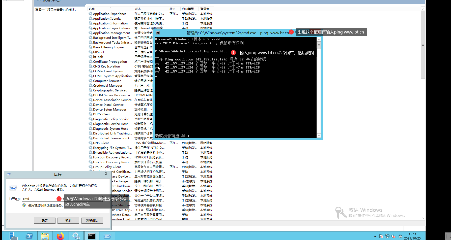Click the 取消 button in Run dialog
451x240 pixels.
pos(68,220)
